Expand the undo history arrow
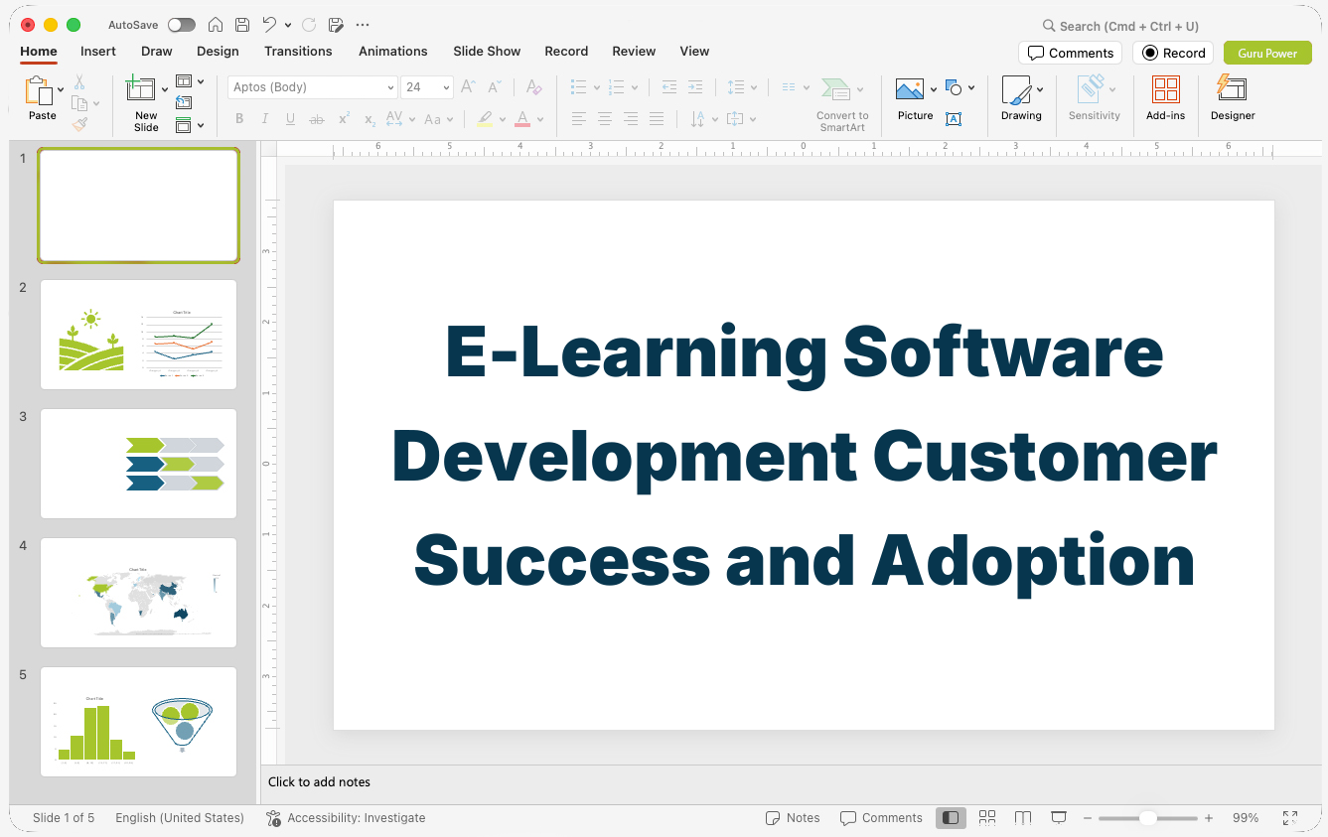 288,25
